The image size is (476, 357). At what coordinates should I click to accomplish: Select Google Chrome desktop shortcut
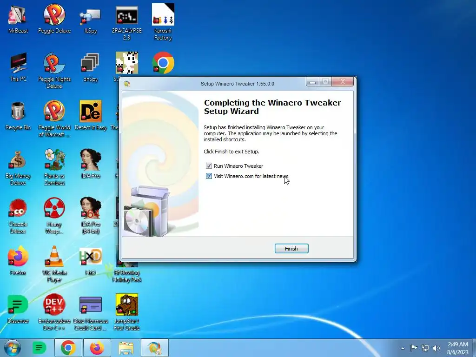point(163,63)
